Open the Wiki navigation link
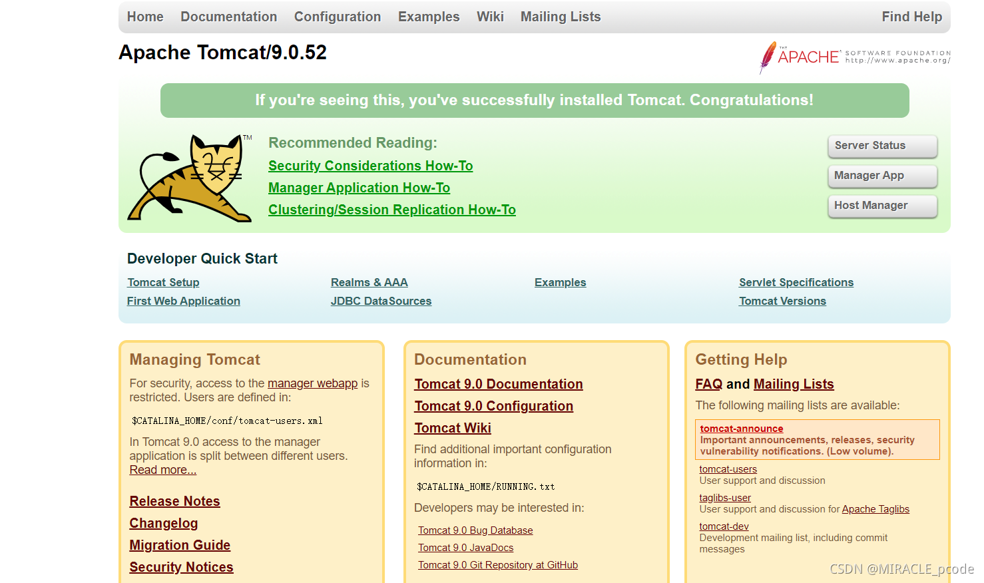 pyautogui.click(x=490, y=17)
